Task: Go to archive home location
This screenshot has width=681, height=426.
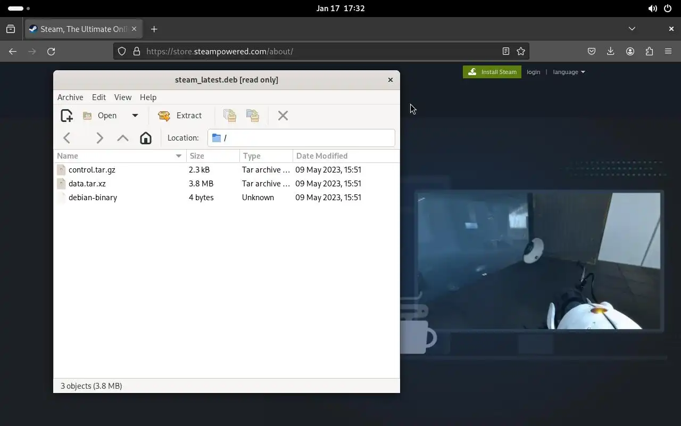Action: [146, 138]
